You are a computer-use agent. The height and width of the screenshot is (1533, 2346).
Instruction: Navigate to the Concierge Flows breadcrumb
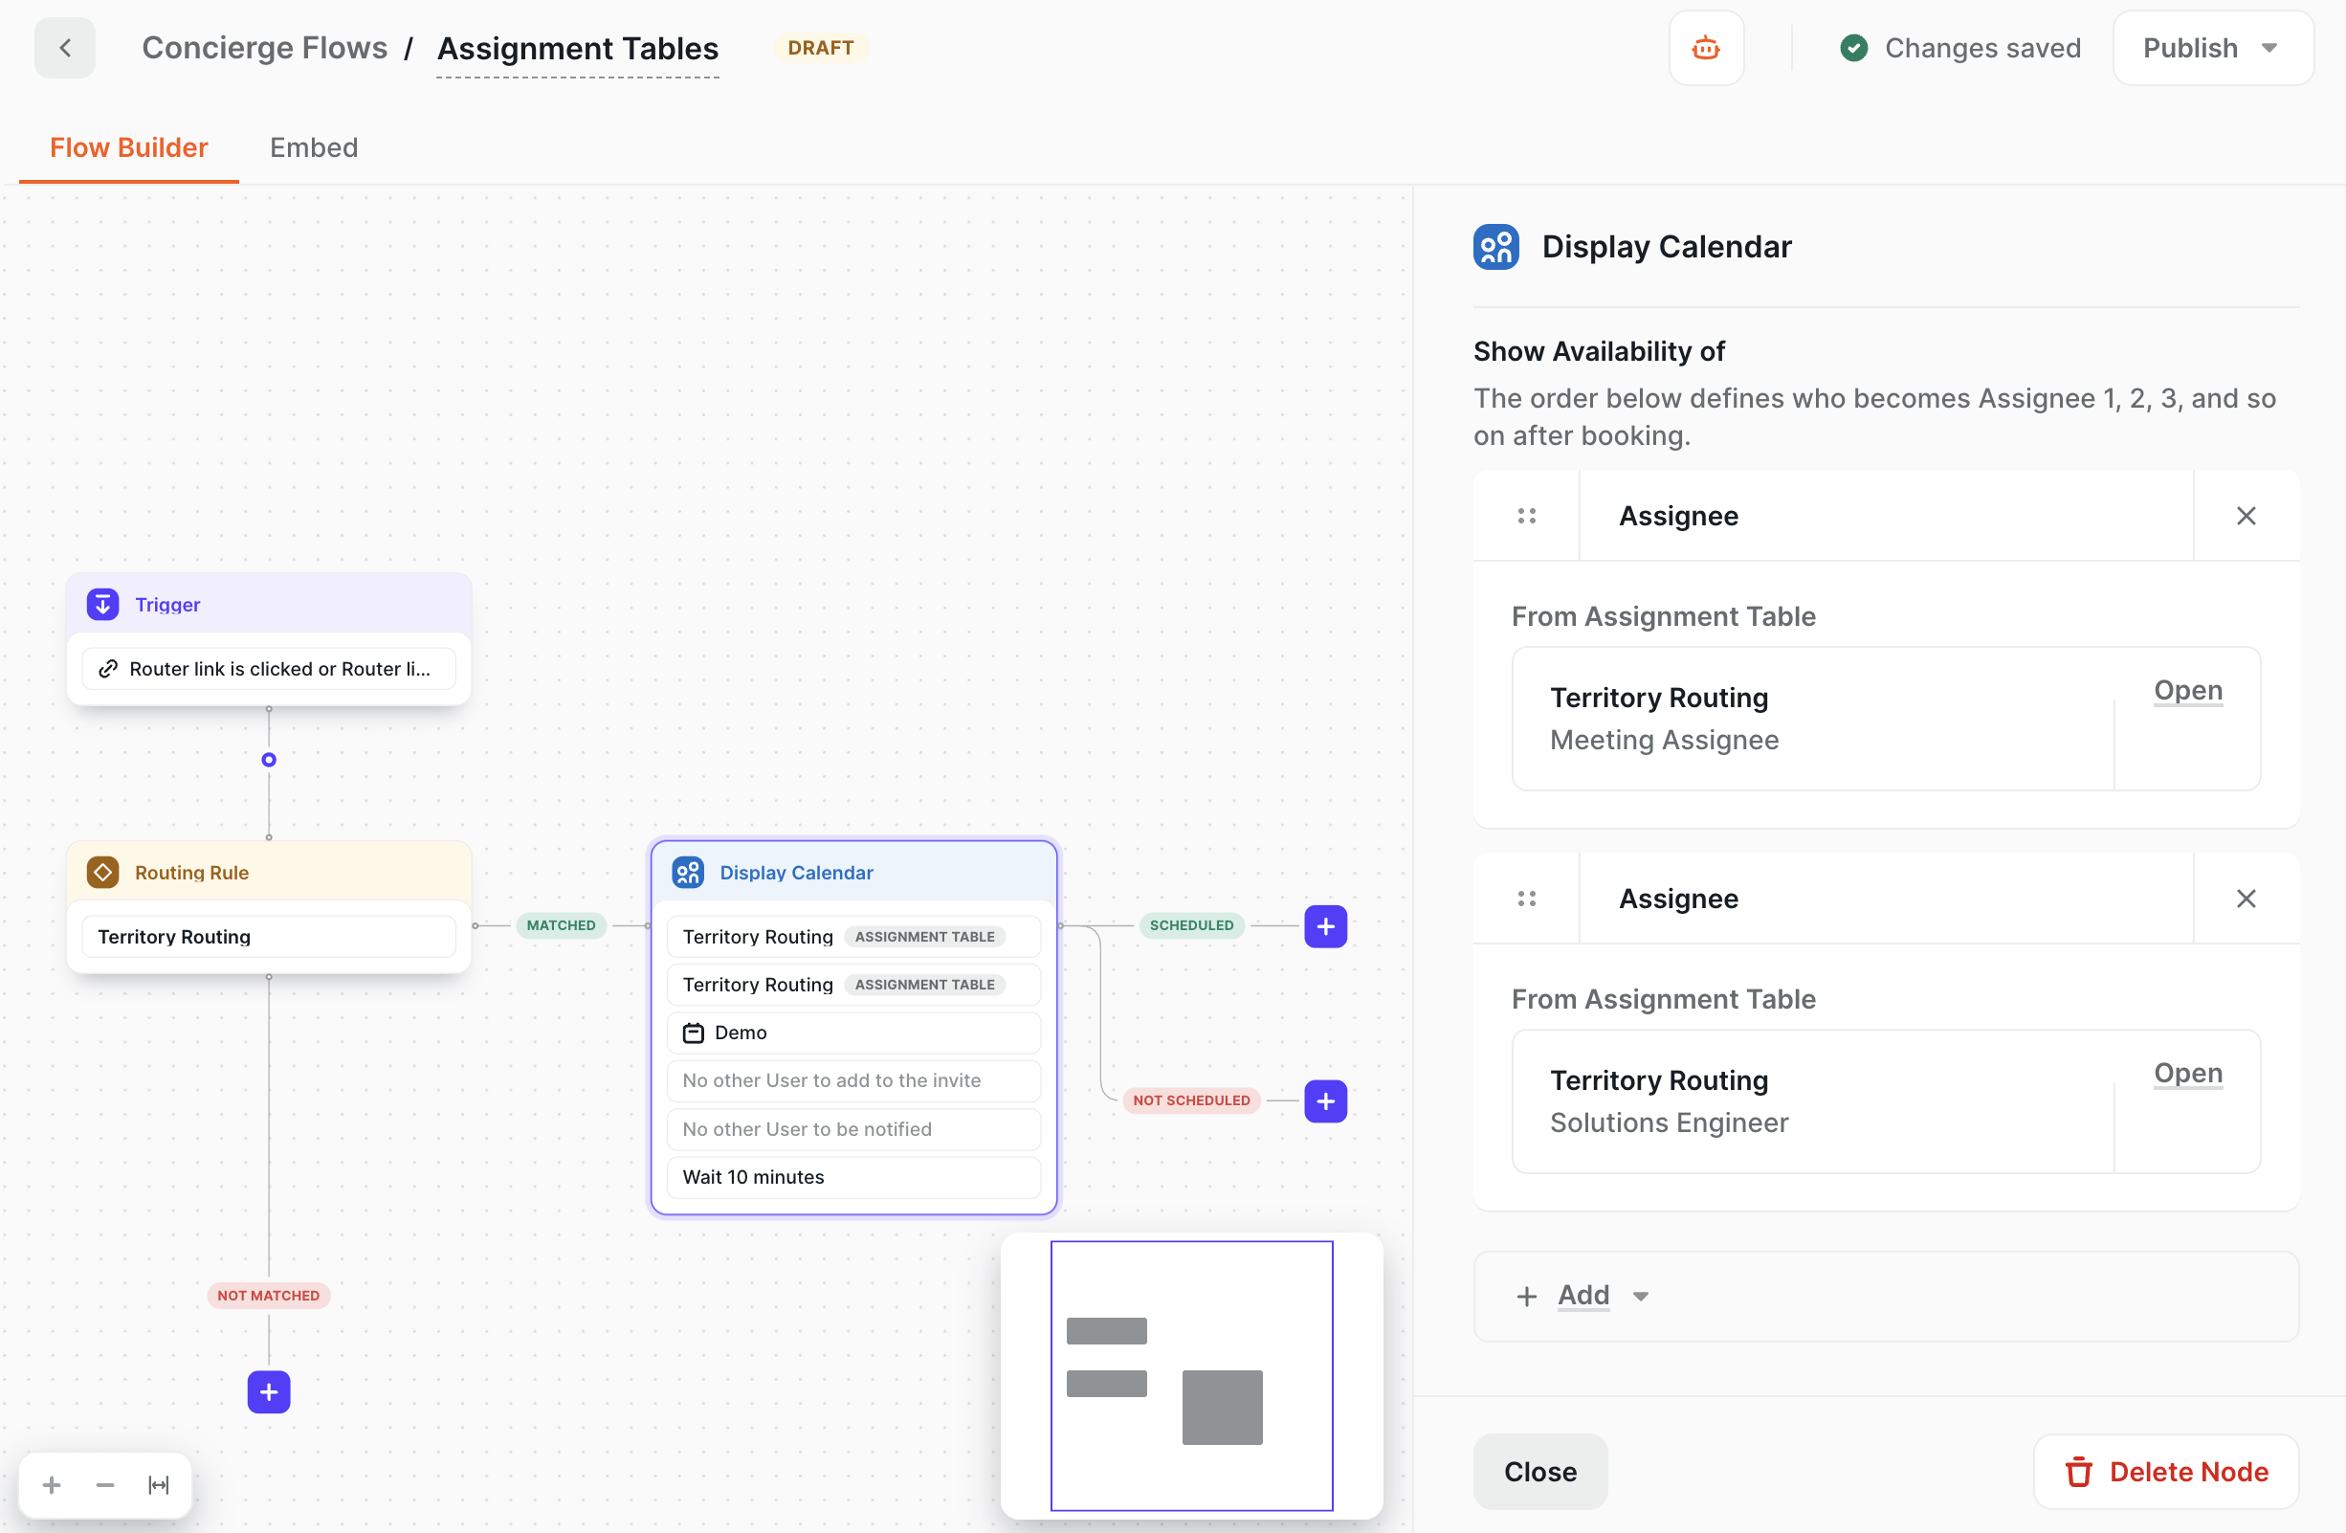pyautogui.click(x=264, y=47)
